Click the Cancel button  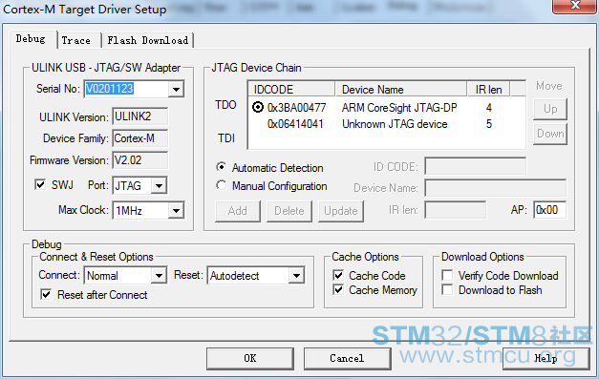347,358
